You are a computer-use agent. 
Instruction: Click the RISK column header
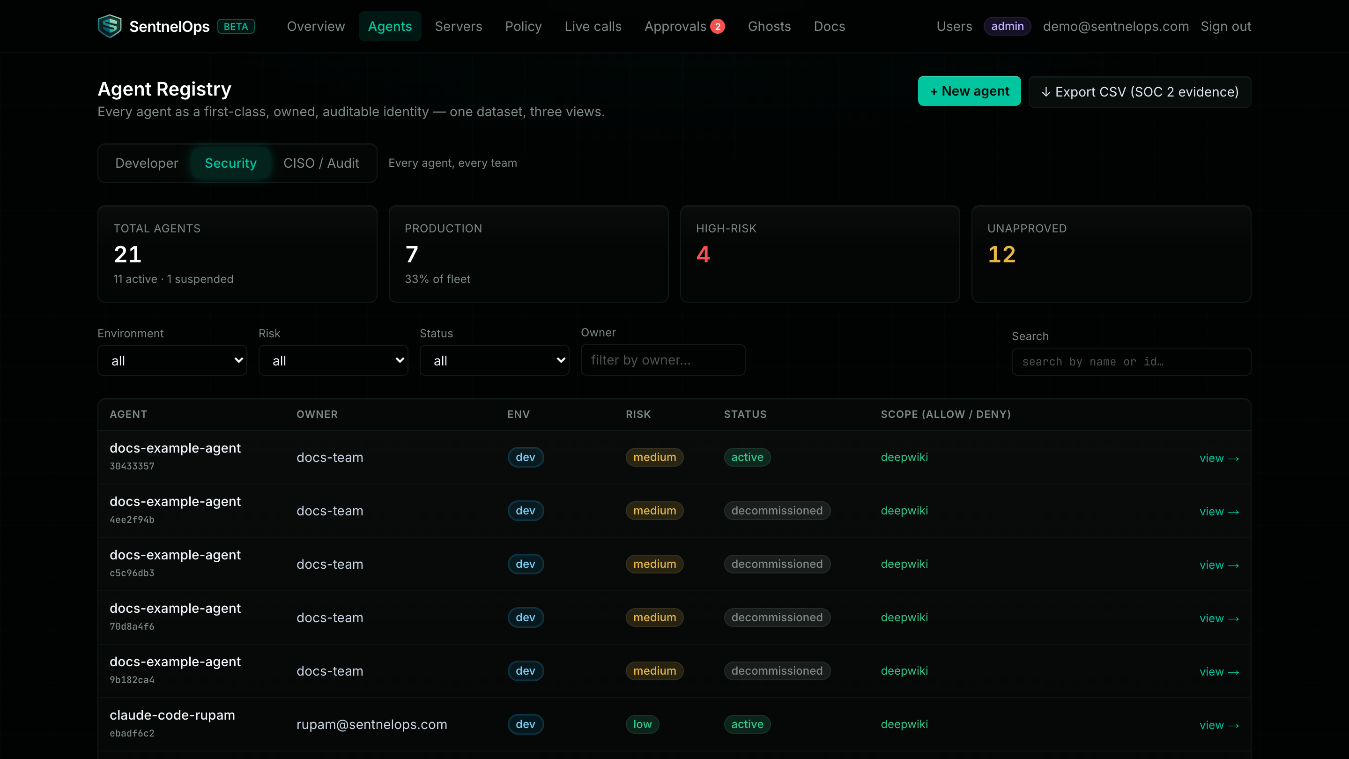(x=638, y=414)
